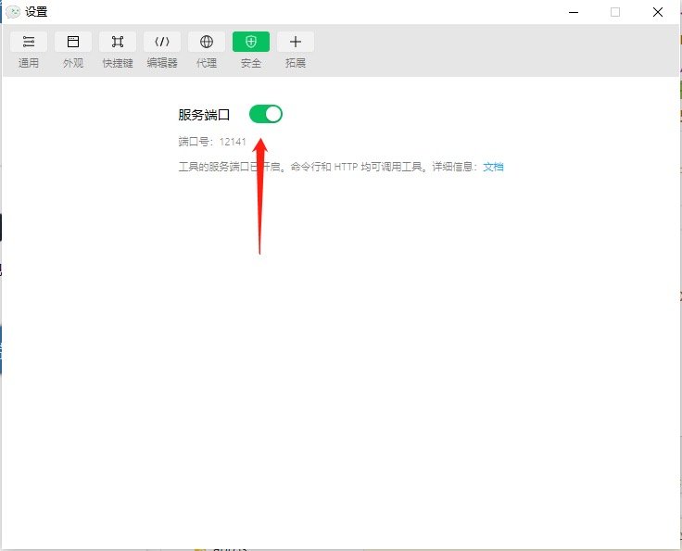Go to the 代理 tab label
The height and width of the screenshot is (551, 682).
207,63
